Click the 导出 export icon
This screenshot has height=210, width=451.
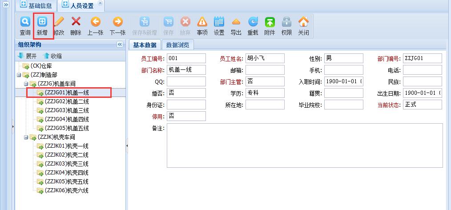point(236,21)
